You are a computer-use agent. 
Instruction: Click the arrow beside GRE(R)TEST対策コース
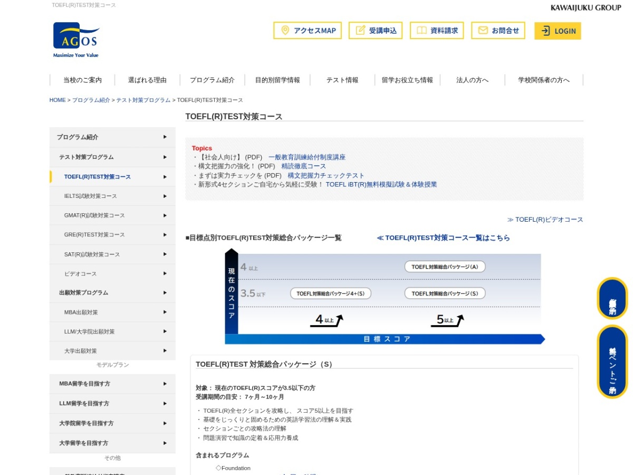coord(165,234)
